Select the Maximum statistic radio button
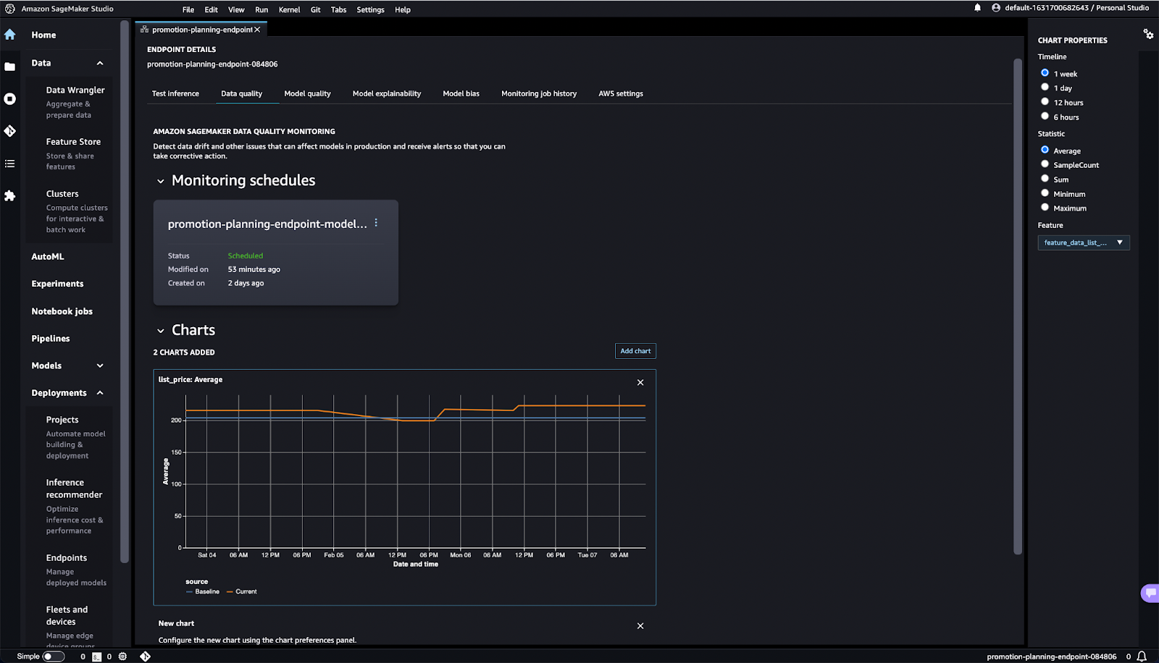1159x663 pixels. (x=1045, y=208)
